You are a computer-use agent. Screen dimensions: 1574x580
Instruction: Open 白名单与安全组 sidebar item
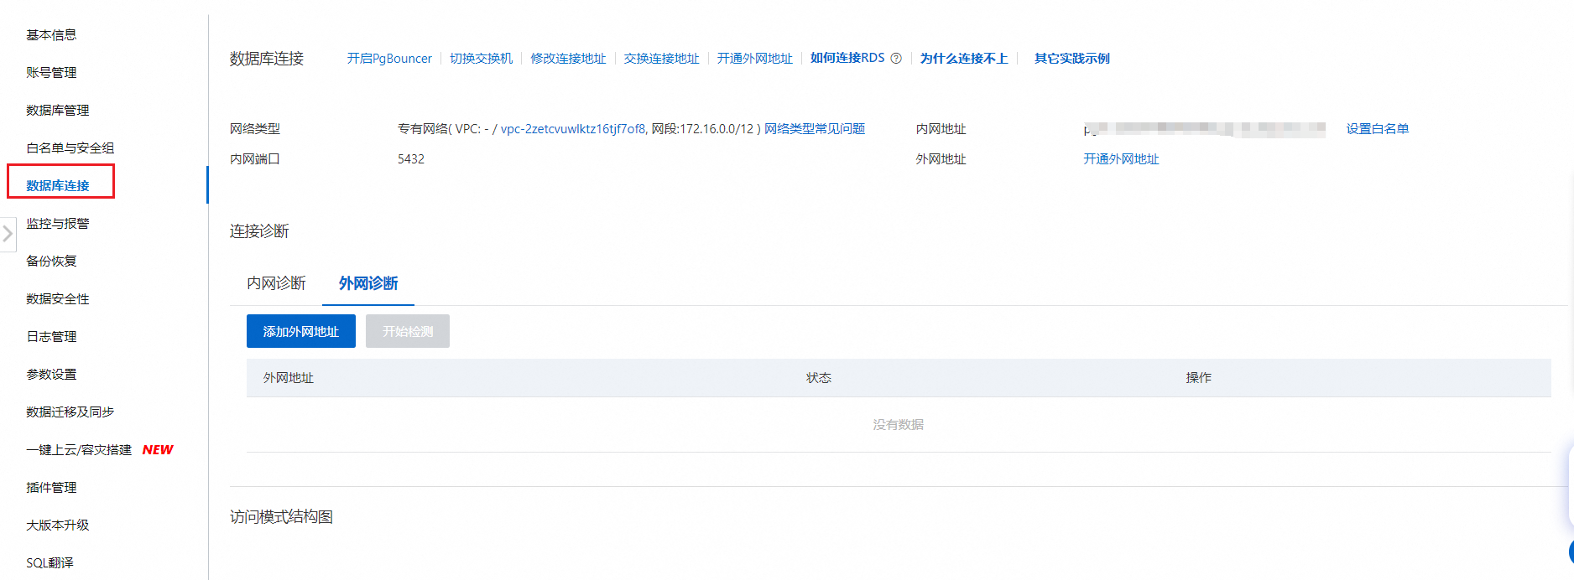pos(70,148)
